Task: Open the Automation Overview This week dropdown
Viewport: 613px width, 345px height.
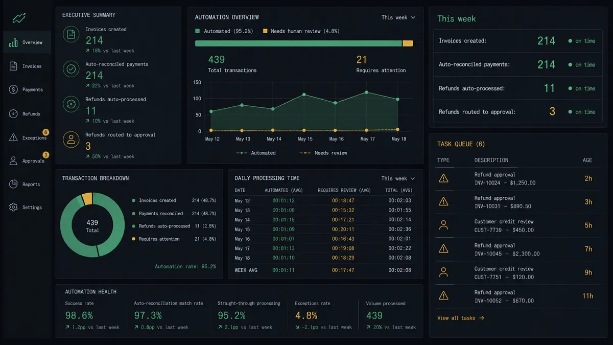Action: [398, 17]
